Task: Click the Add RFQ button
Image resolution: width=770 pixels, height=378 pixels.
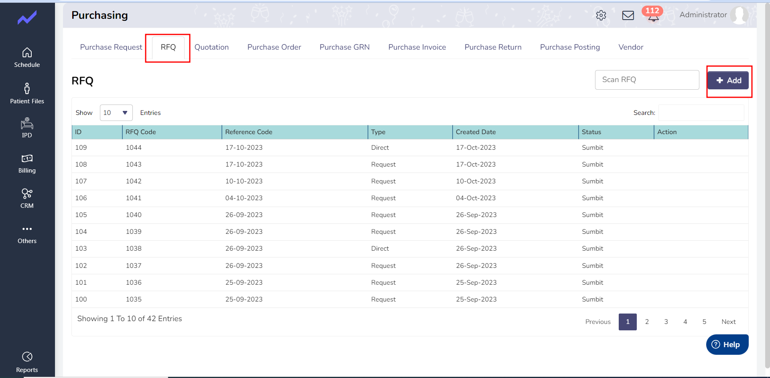Action: click(728, 80)
